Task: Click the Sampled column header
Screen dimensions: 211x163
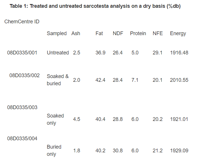Action: (x=57, y=33)
